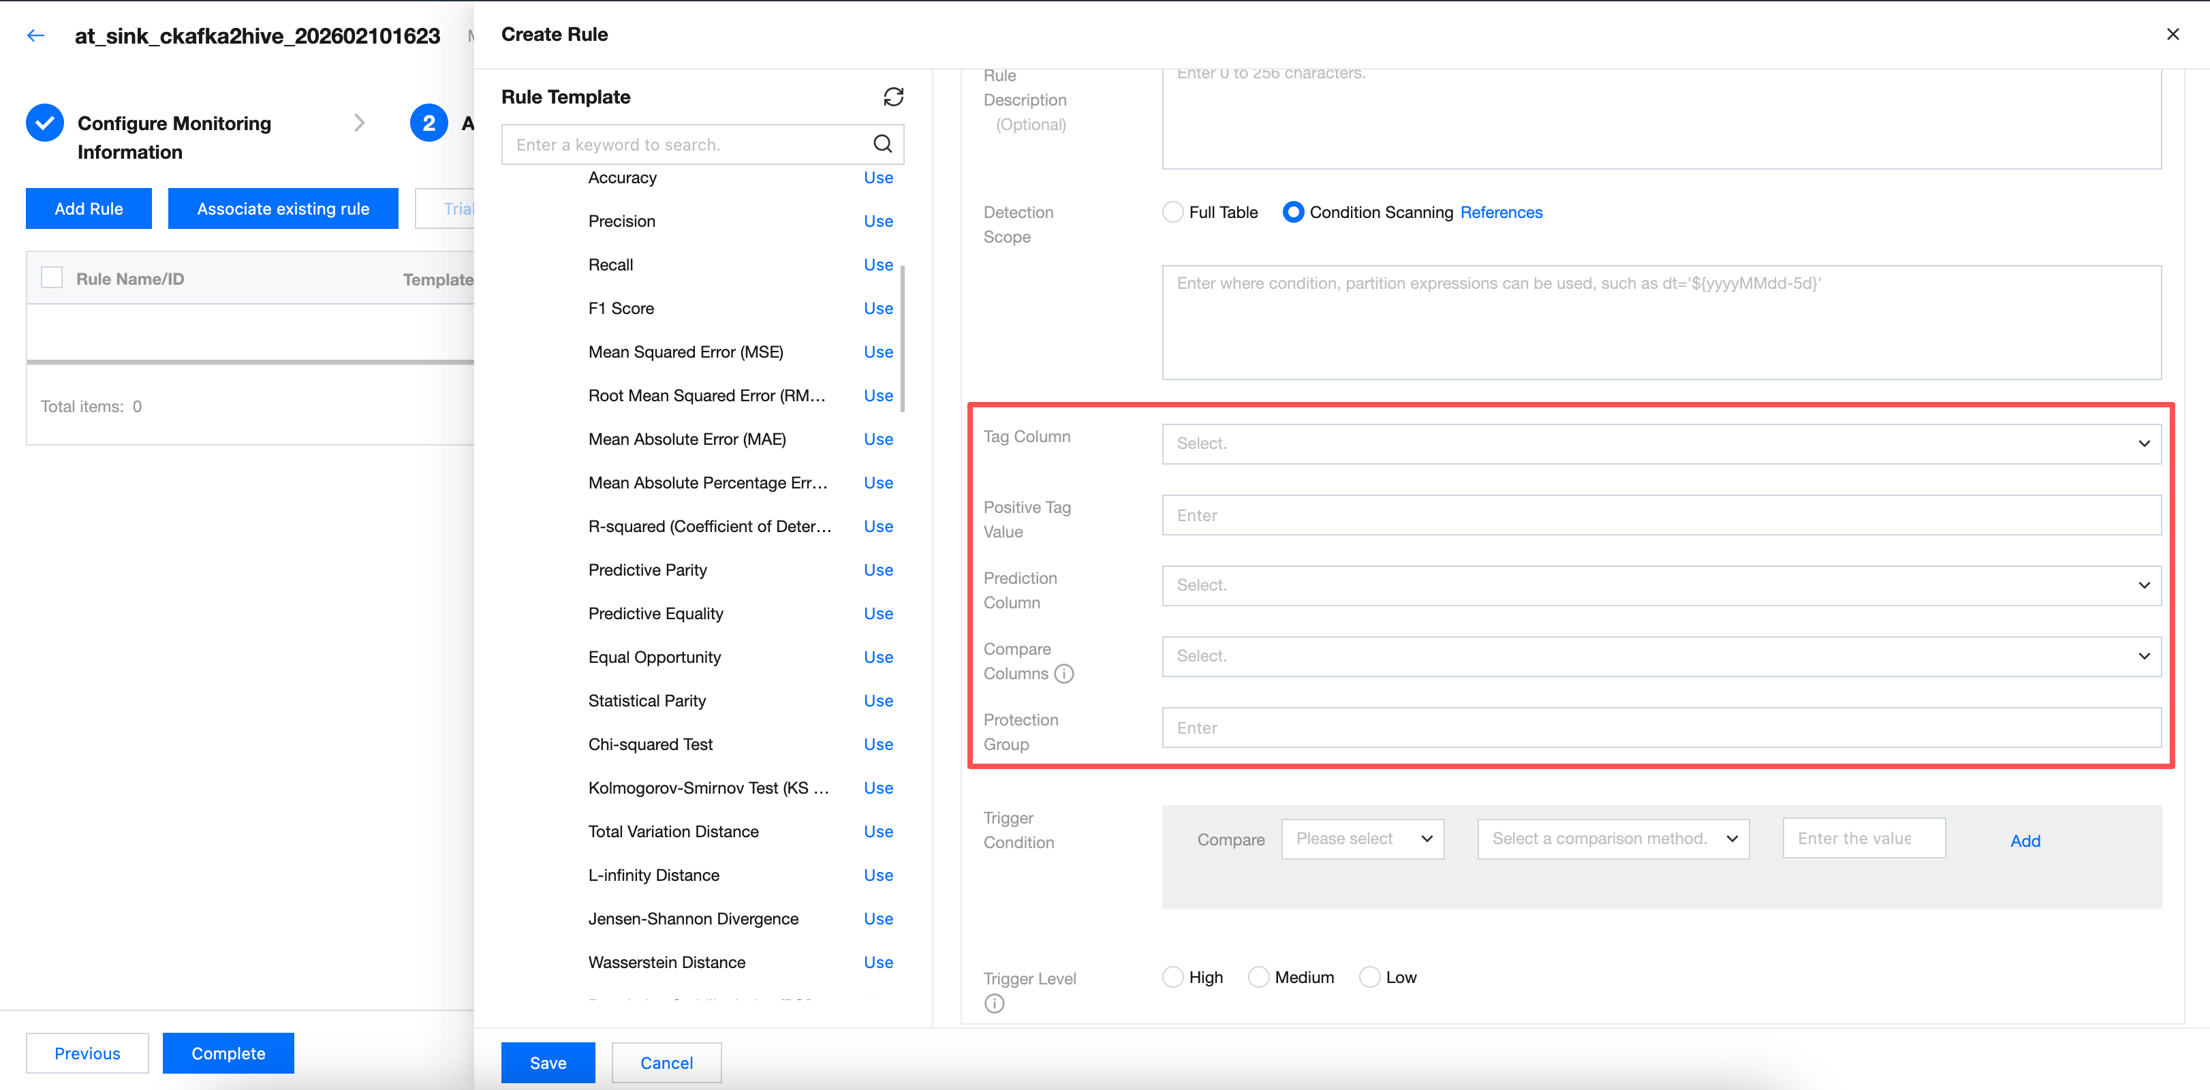The height and width of the screenshot is (1090, 2210).
Task: Open the References link
Action: 1501,212
